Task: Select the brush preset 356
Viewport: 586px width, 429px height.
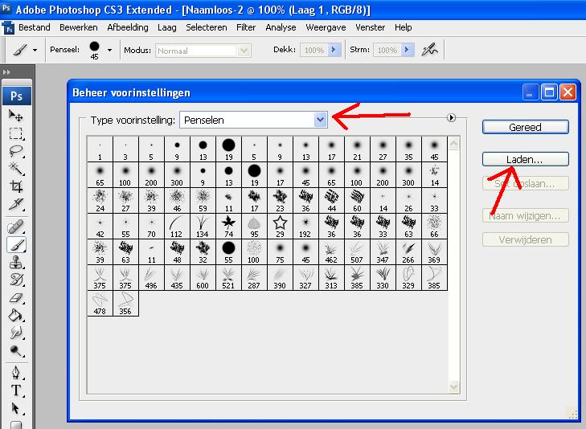Action: [125, 304]
